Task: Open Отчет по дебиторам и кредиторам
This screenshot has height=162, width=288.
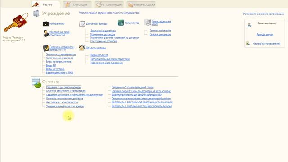Action: [x=66, y=91]
